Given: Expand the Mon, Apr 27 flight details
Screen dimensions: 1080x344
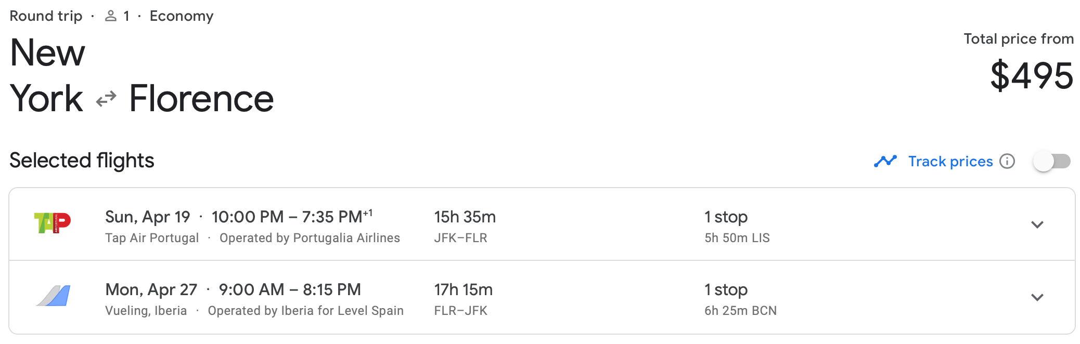Looking at the screenshot, I should coord(1037,297).
